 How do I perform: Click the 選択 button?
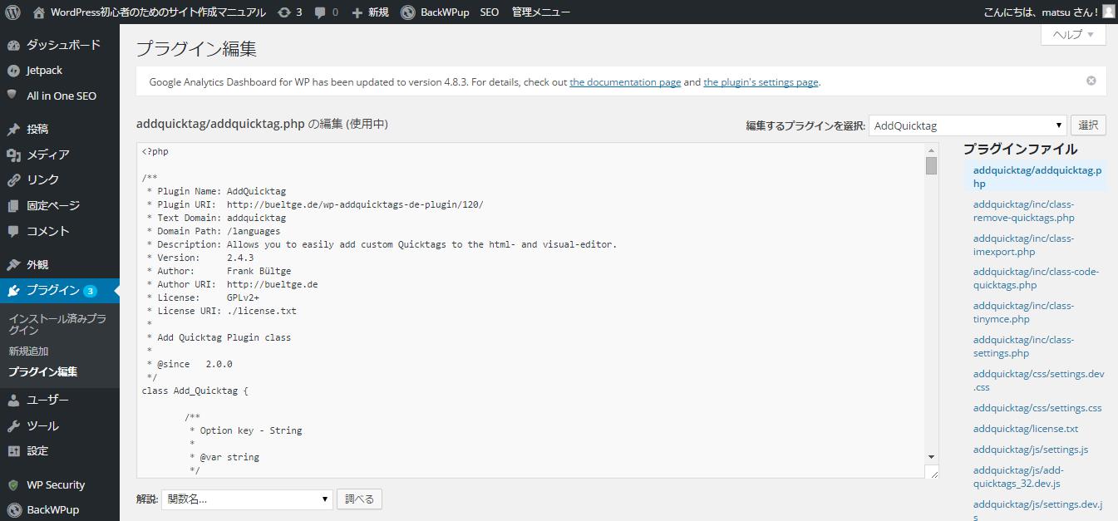(x=1088, y=125)
